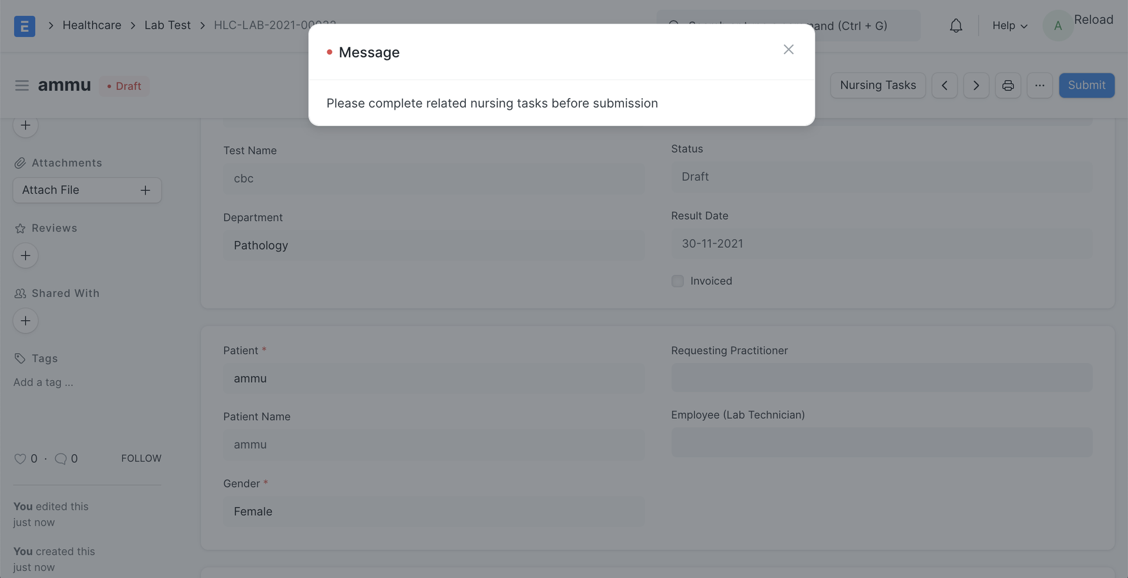
Task: Open Healthcare breadcrumb
Action: click(x=92, y=25)
